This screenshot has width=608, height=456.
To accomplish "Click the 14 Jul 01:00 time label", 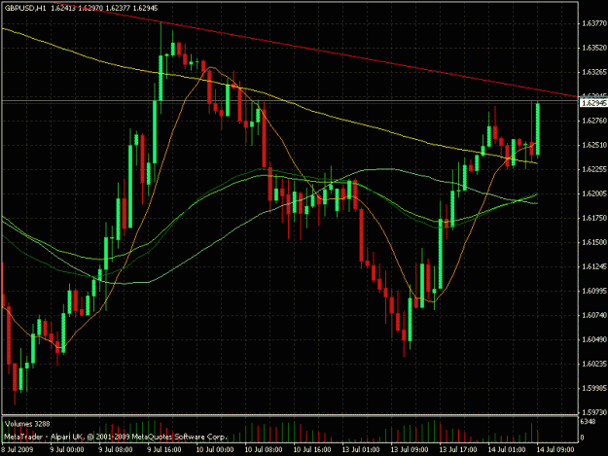I will (x=507, y=450).
